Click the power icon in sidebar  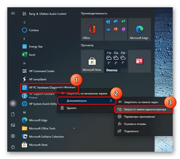tap(13, 147)
